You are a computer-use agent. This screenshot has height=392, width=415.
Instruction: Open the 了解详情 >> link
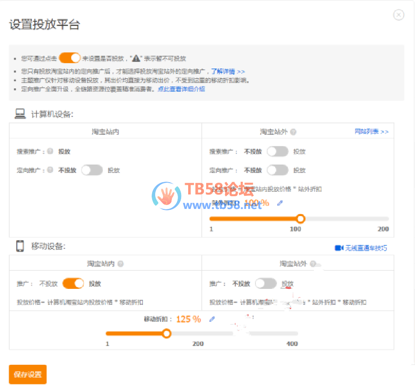point(228,72)
